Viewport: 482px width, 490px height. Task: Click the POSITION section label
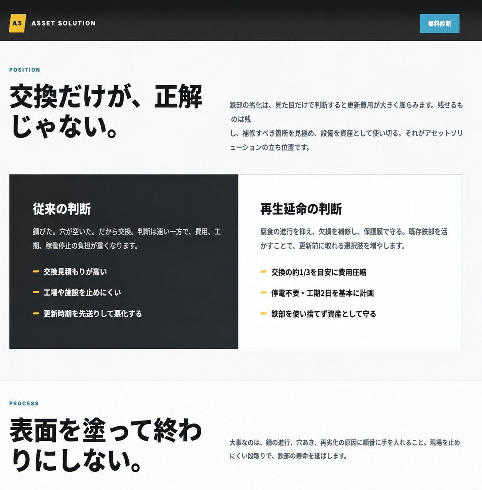pyautogui.click(x=25, y=70)
